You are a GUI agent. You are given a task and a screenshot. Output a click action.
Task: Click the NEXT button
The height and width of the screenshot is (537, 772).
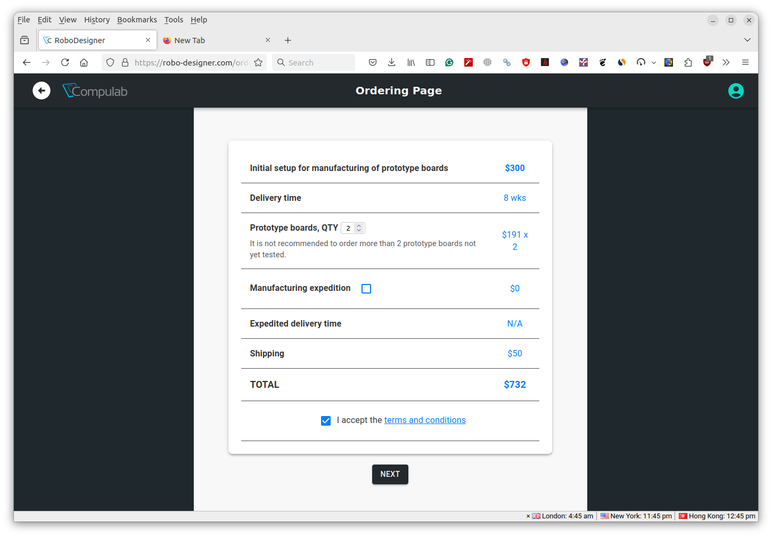(390, 474)
